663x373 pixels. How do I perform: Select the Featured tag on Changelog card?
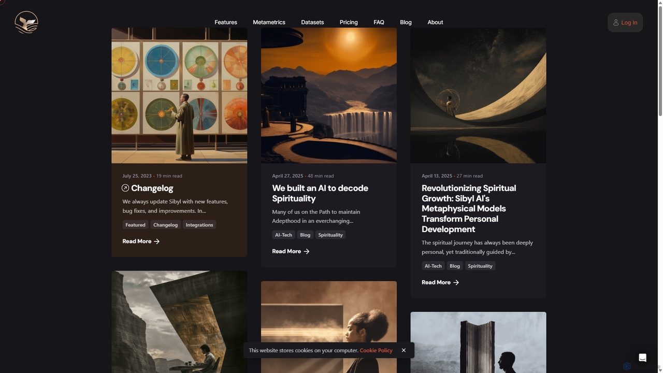click(135, 225)
